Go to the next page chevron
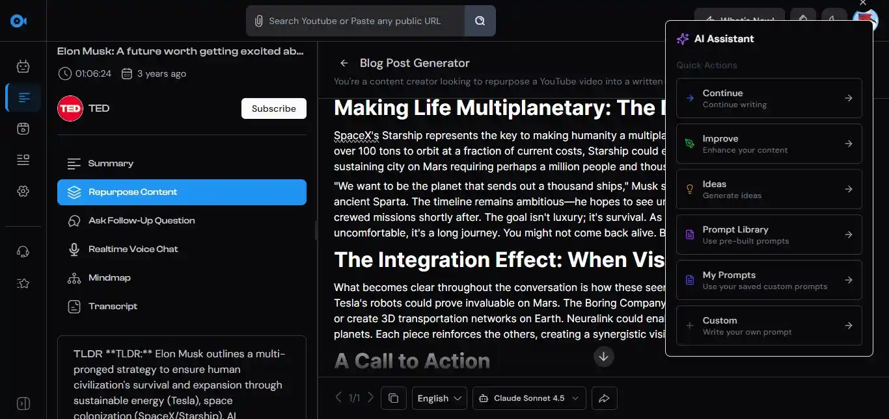Viewport: 889px width, 419px height. click(x=370, y=398)
